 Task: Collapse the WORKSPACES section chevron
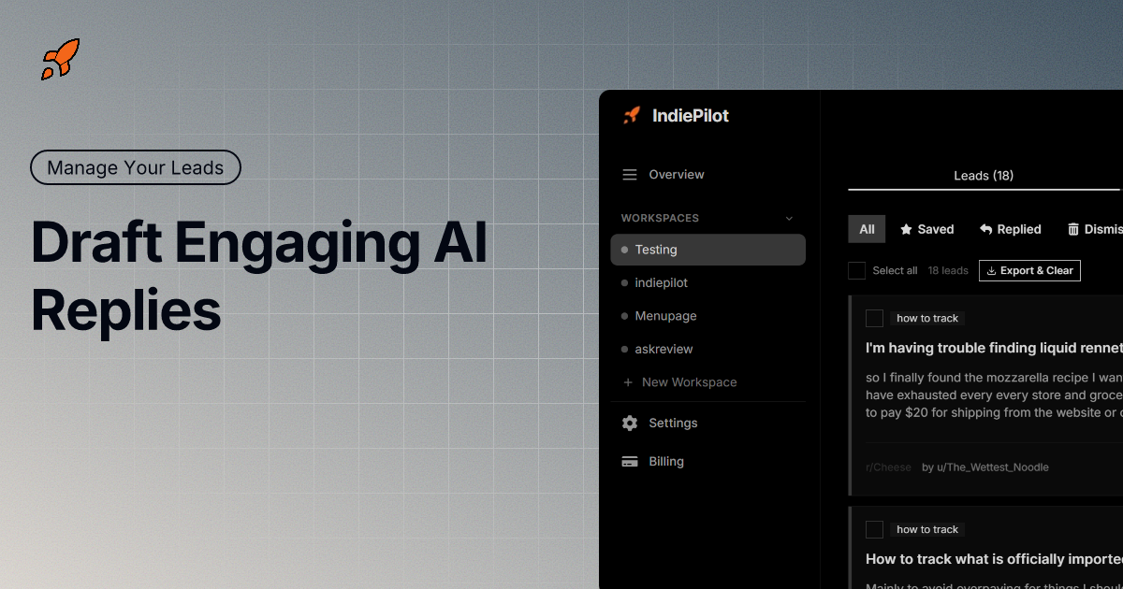pyautogui.click(x=788, y=218)
